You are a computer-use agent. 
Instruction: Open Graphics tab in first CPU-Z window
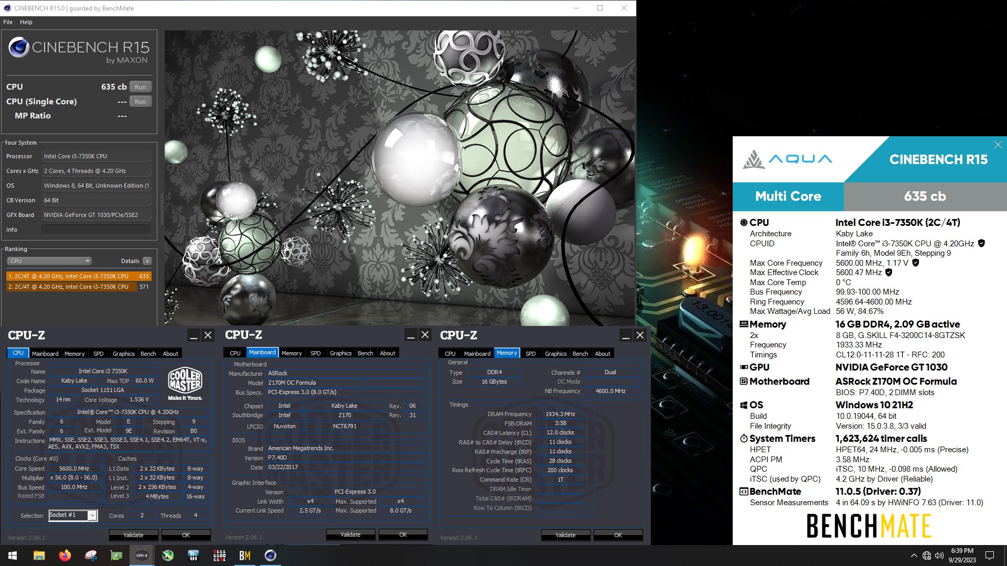pos(124,354)
